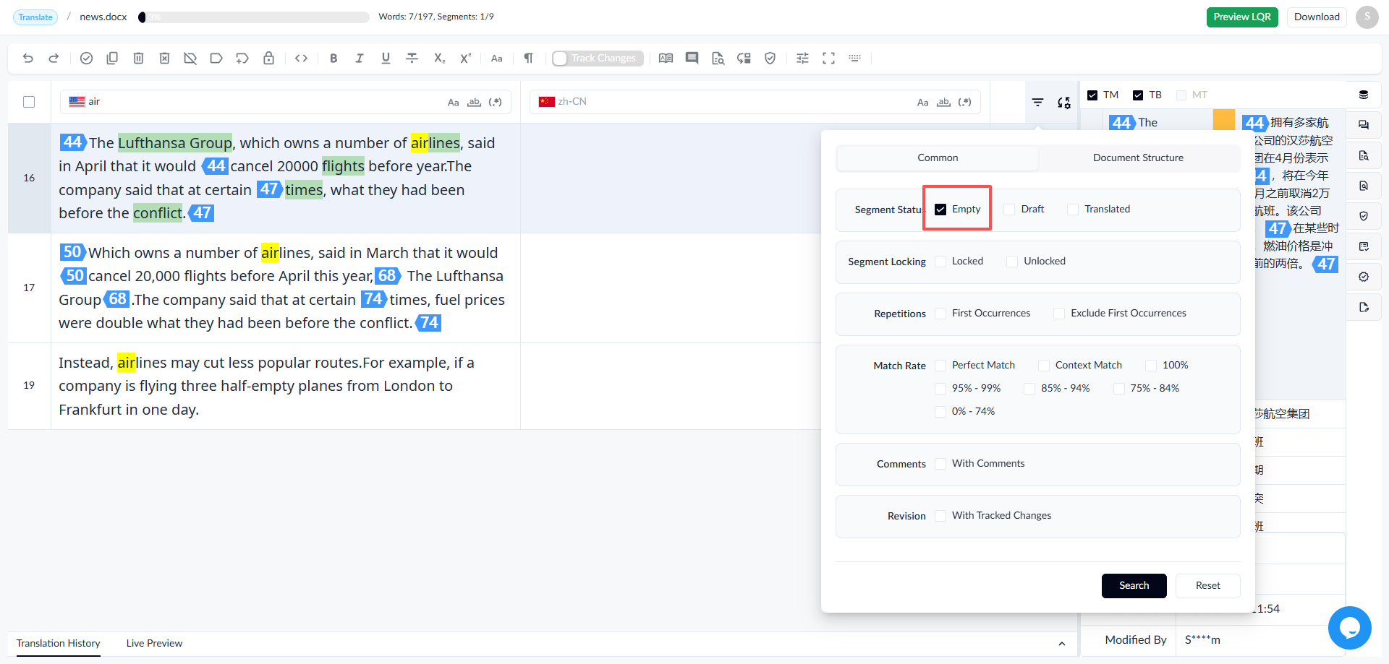The height and width of the screenshot is (664, 1389).
Task: Show hidden paragraph marks
Action: [x=529, y=59]
